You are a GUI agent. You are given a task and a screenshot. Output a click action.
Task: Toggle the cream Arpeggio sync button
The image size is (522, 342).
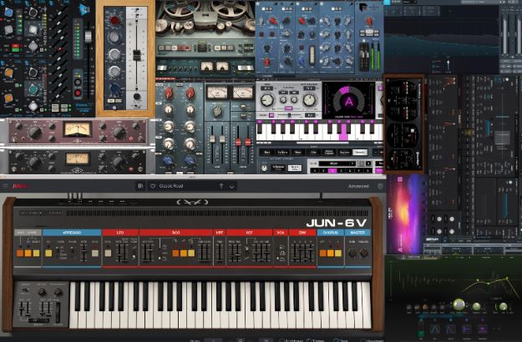coord(95,253)
